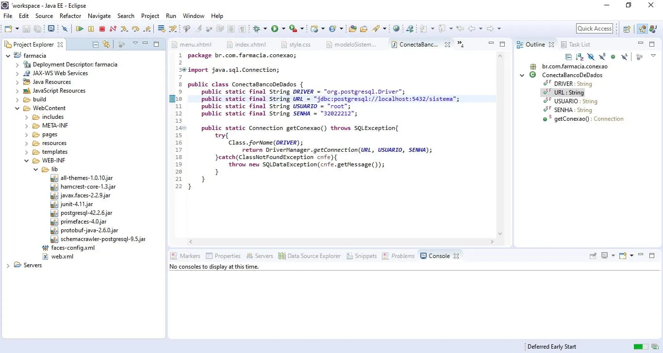Click the Open Perspective icon

627,29
